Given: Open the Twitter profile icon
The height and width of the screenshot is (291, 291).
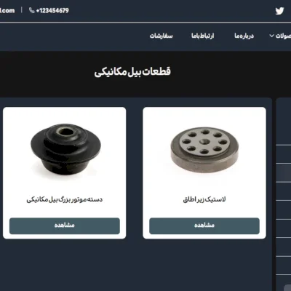Looking at the screenshot, I should point(279,11).
